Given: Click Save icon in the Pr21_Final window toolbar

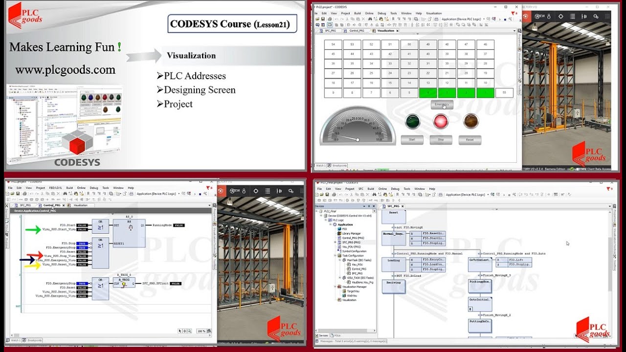Looking at the screenshot, I should coord(327,195).
